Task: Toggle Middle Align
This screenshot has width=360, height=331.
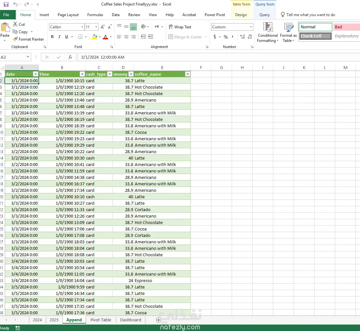Action: point(126,27)
